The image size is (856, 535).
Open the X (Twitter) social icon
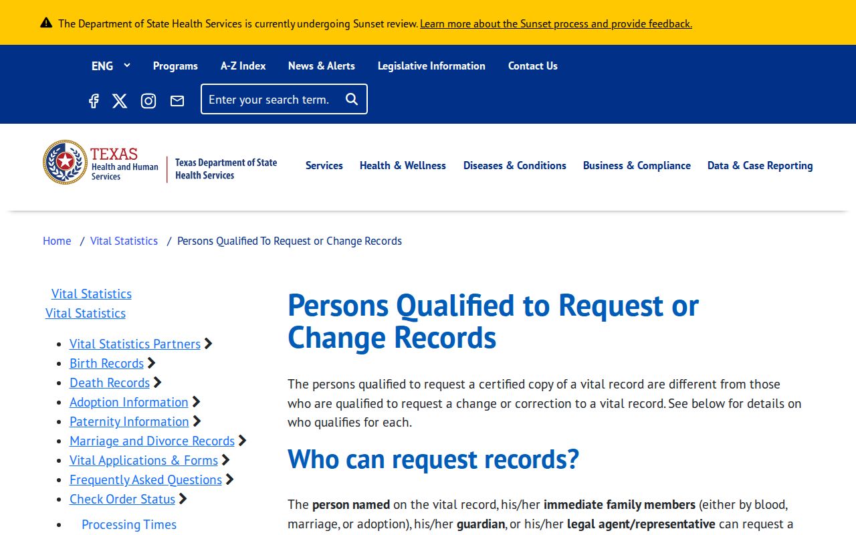120,101
